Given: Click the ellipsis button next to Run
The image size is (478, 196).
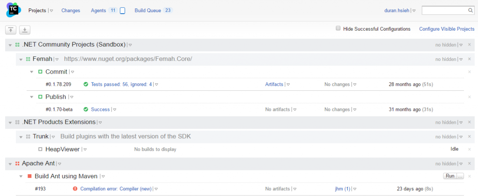Looking at the screenshot, I should pos(460,176).
